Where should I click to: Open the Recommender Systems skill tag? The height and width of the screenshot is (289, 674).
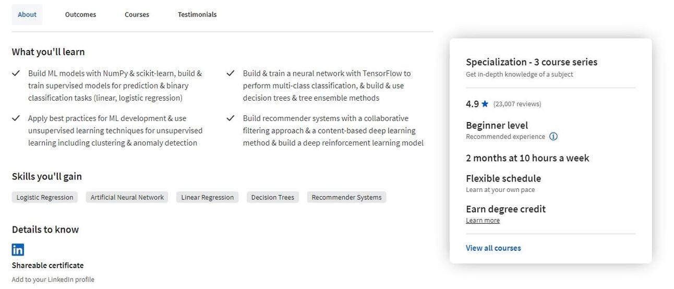tap(346, 197)
